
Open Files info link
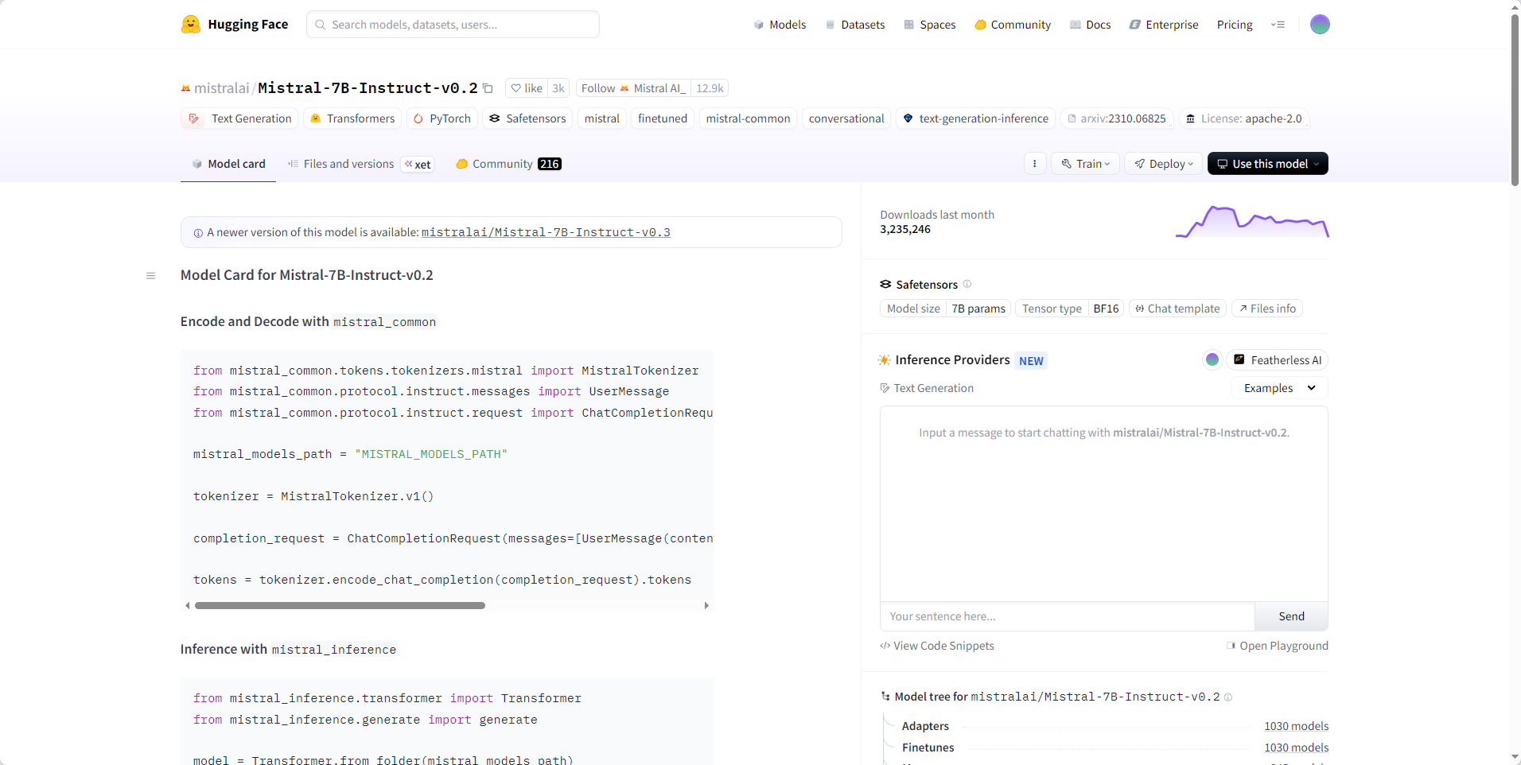[x=1267, y=309]
